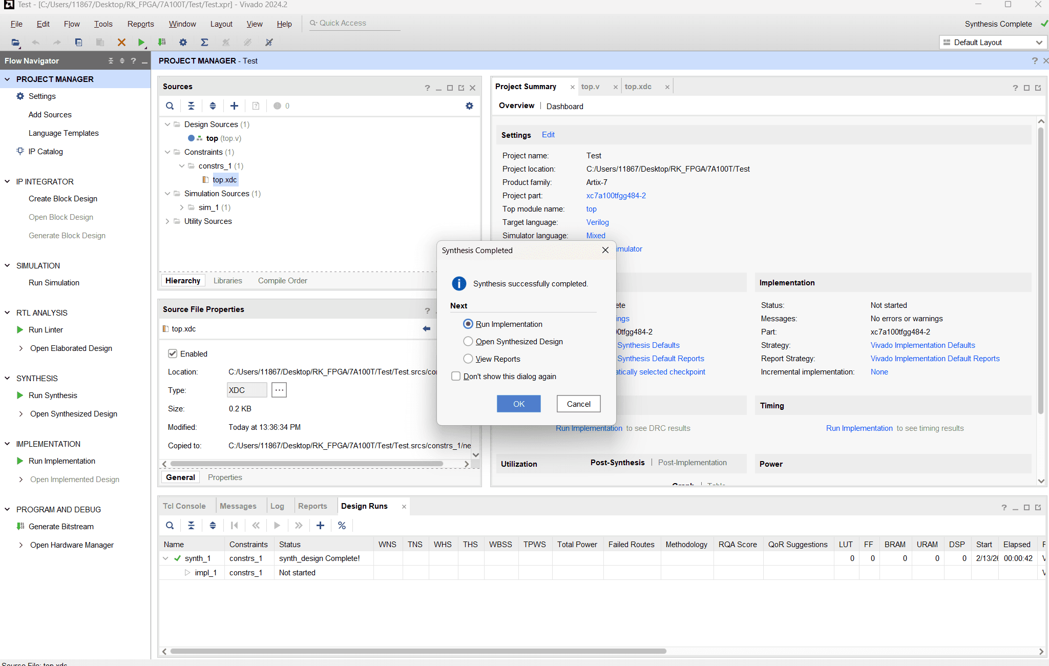Check Don't show this dialog again
1049x666 pixels.
pos(456,377)
